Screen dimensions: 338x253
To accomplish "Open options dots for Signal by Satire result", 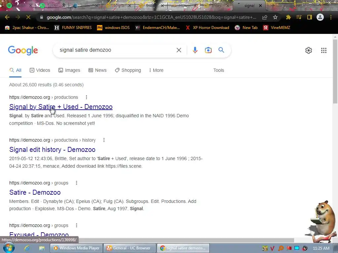I will [x=86, y=97].
